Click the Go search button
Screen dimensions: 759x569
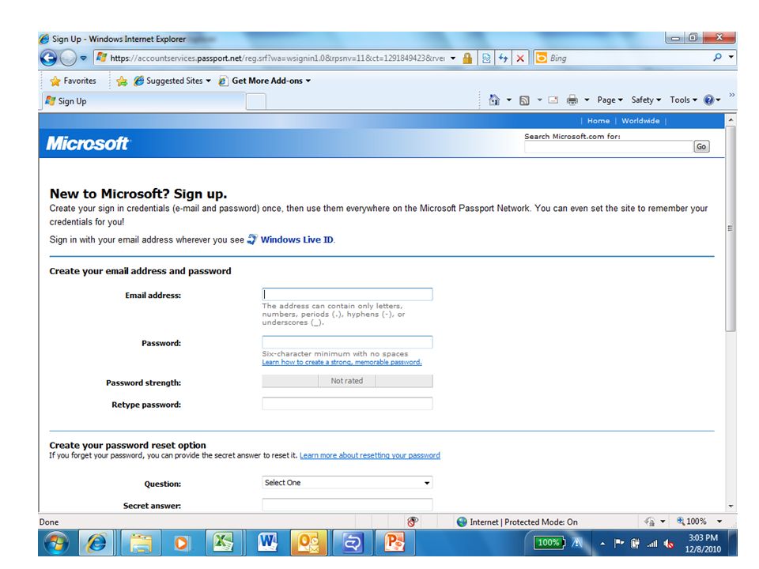pyautogui.click(x=701, y=147)
